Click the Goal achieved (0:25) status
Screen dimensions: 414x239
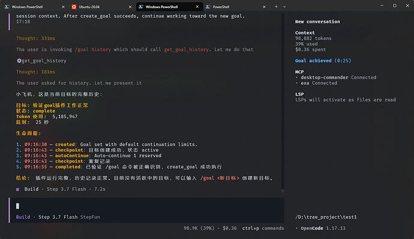[323, 61]
